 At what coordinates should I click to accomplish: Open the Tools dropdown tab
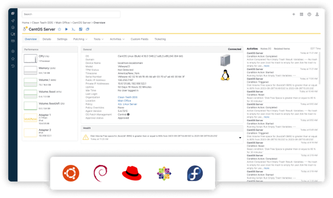[99, 39]
